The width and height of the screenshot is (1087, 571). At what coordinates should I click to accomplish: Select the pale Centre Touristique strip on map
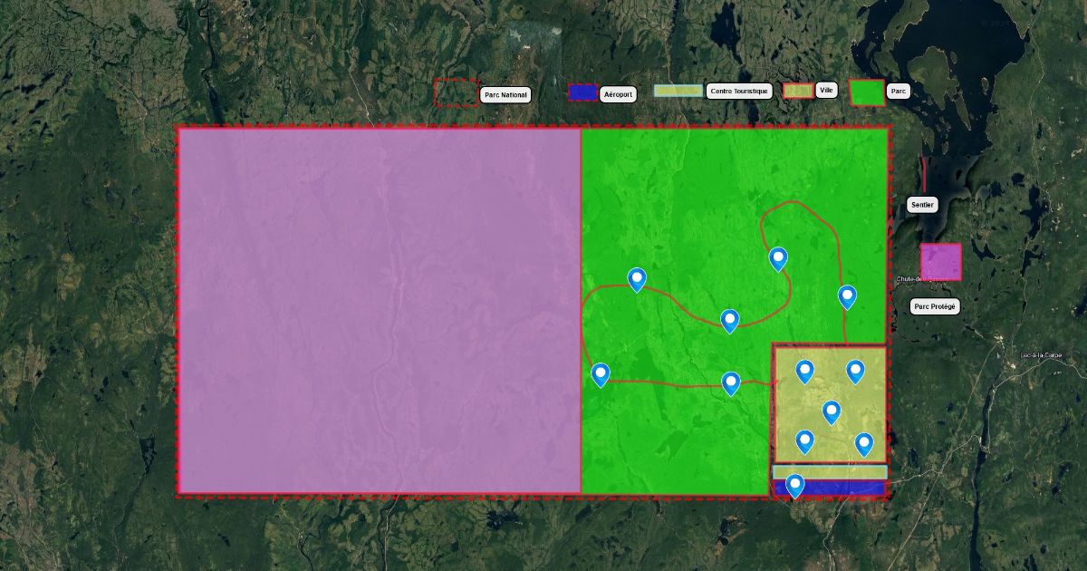pos(829,472)
